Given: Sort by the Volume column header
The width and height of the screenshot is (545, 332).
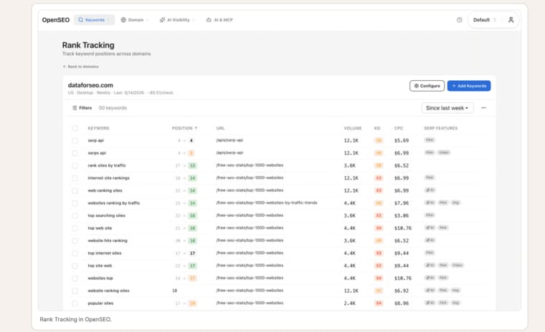Looking at the screenshot, I should [x=352, y=128].
